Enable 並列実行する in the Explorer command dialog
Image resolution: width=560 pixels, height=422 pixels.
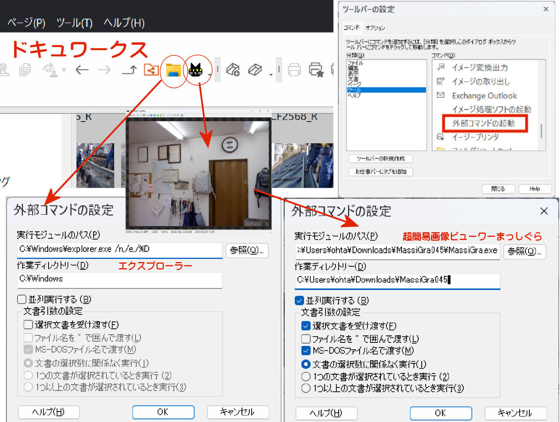point(22,300)
